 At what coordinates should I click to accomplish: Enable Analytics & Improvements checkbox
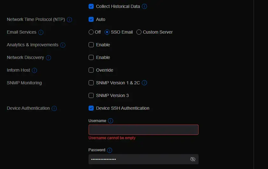point(91,45)
